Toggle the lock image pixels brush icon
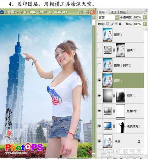Image resolution: width=148 pixels, height=159 pixels. [x=112, y=24]
